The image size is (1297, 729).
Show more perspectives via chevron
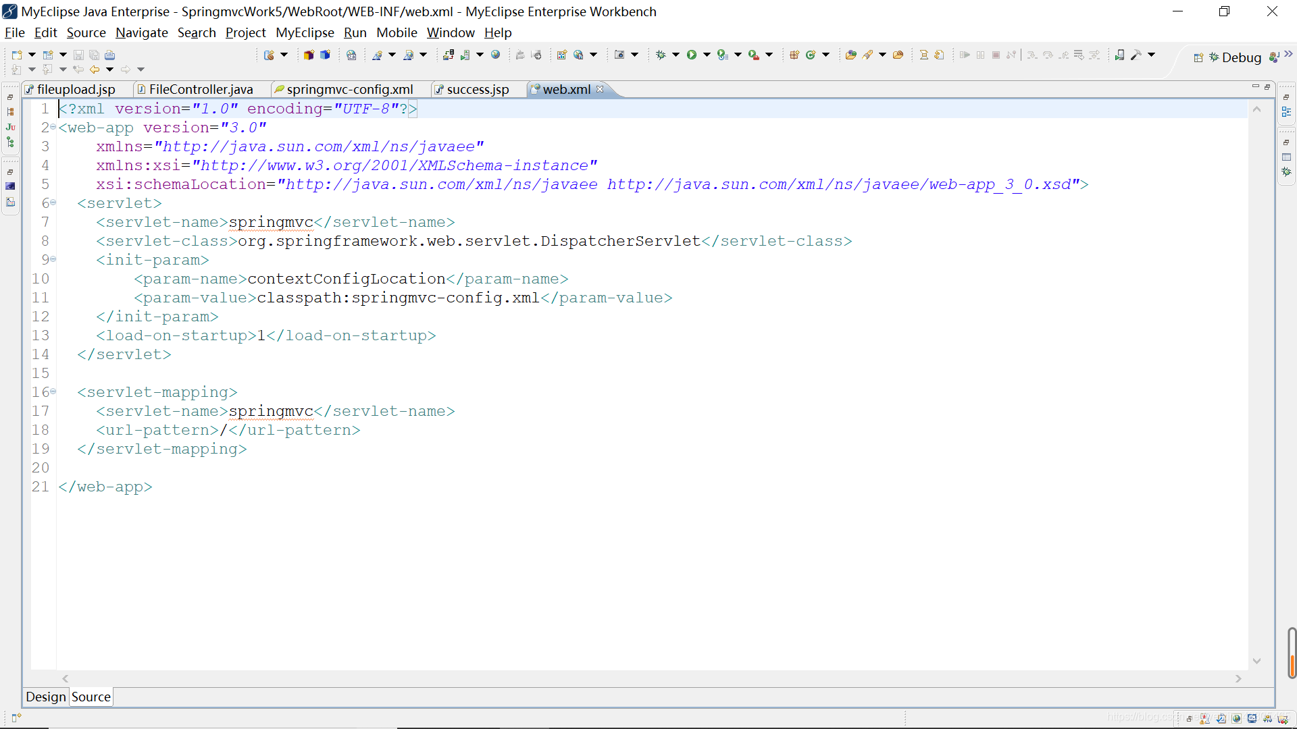[x=1288, y=54]
